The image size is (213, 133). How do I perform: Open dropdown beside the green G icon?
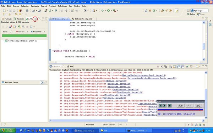coord(157,10)
